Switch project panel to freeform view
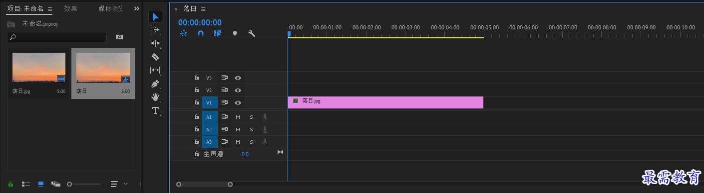Viewport: 704px width, 193px height. (56, 184)
